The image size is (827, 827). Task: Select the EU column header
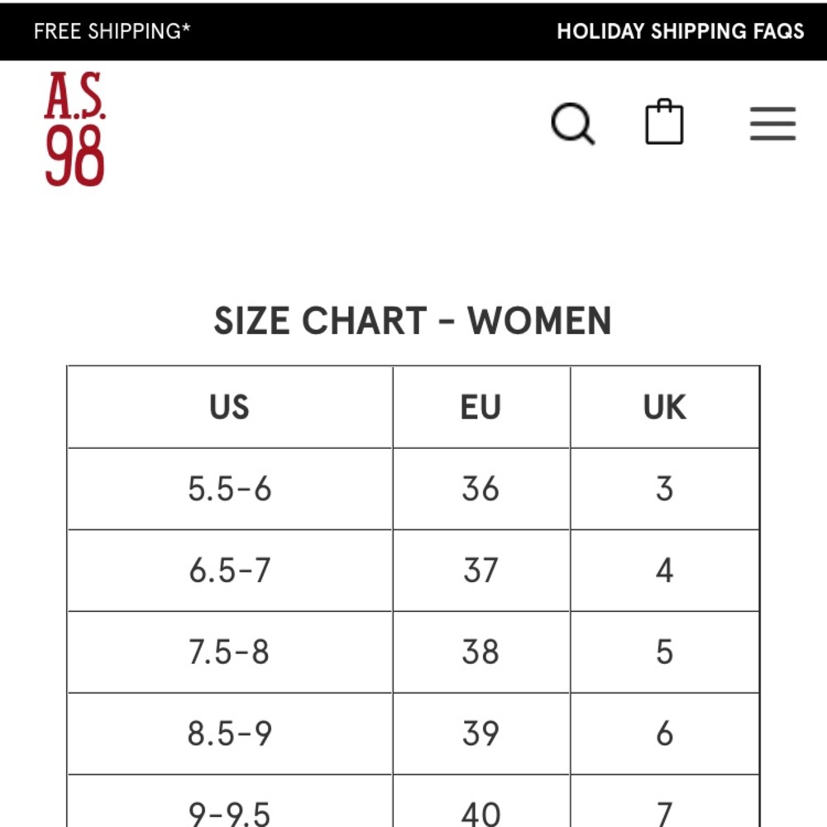pos(480,407)
